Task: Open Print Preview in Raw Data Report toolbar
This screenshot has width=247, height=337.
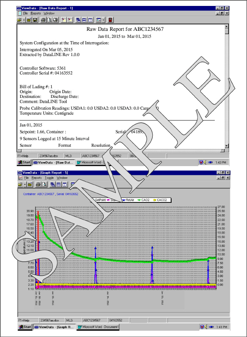Action: (x=49, y=20)
